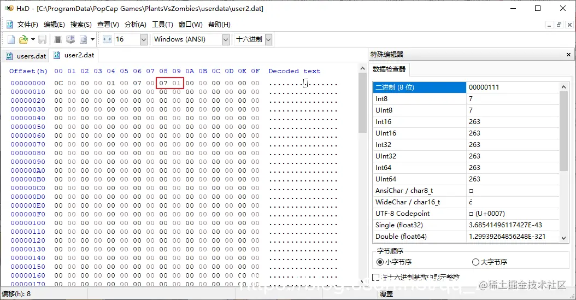Viewport: 576px width, 300px height.
Task: Restore the inner document window
Action: pos(559,25)
